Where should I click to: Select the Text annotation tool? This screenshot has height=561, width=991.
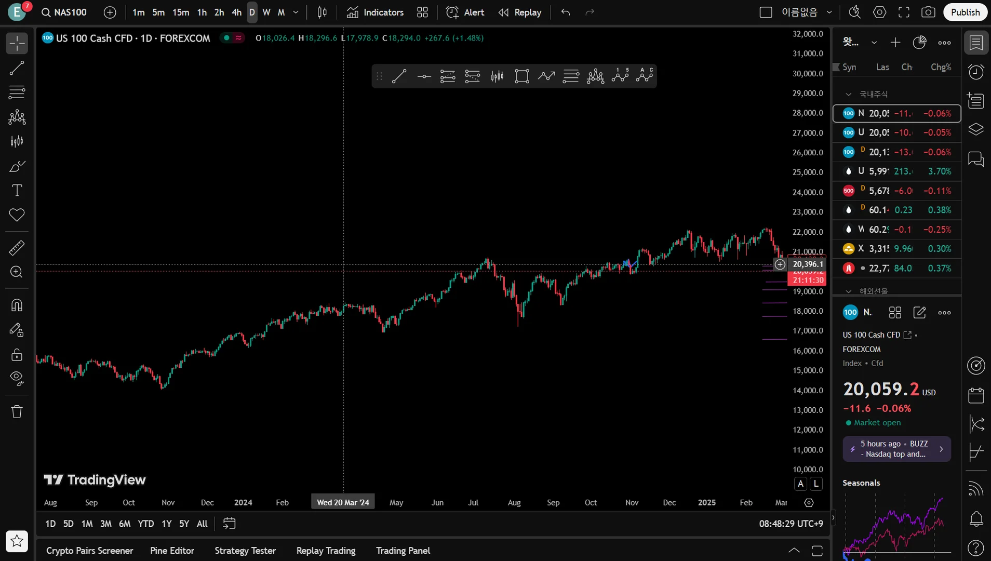coord(17,191)
